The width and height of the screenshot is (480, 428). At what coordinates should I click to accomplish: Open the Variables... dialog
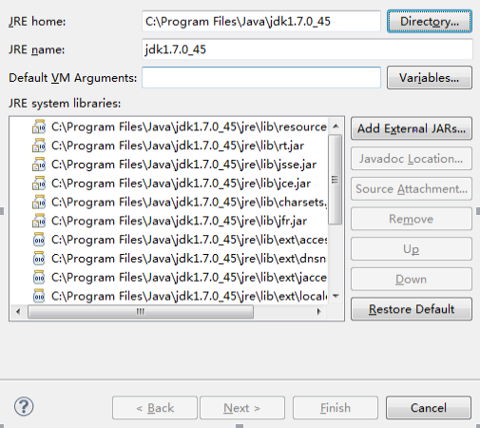click(430, 78)
